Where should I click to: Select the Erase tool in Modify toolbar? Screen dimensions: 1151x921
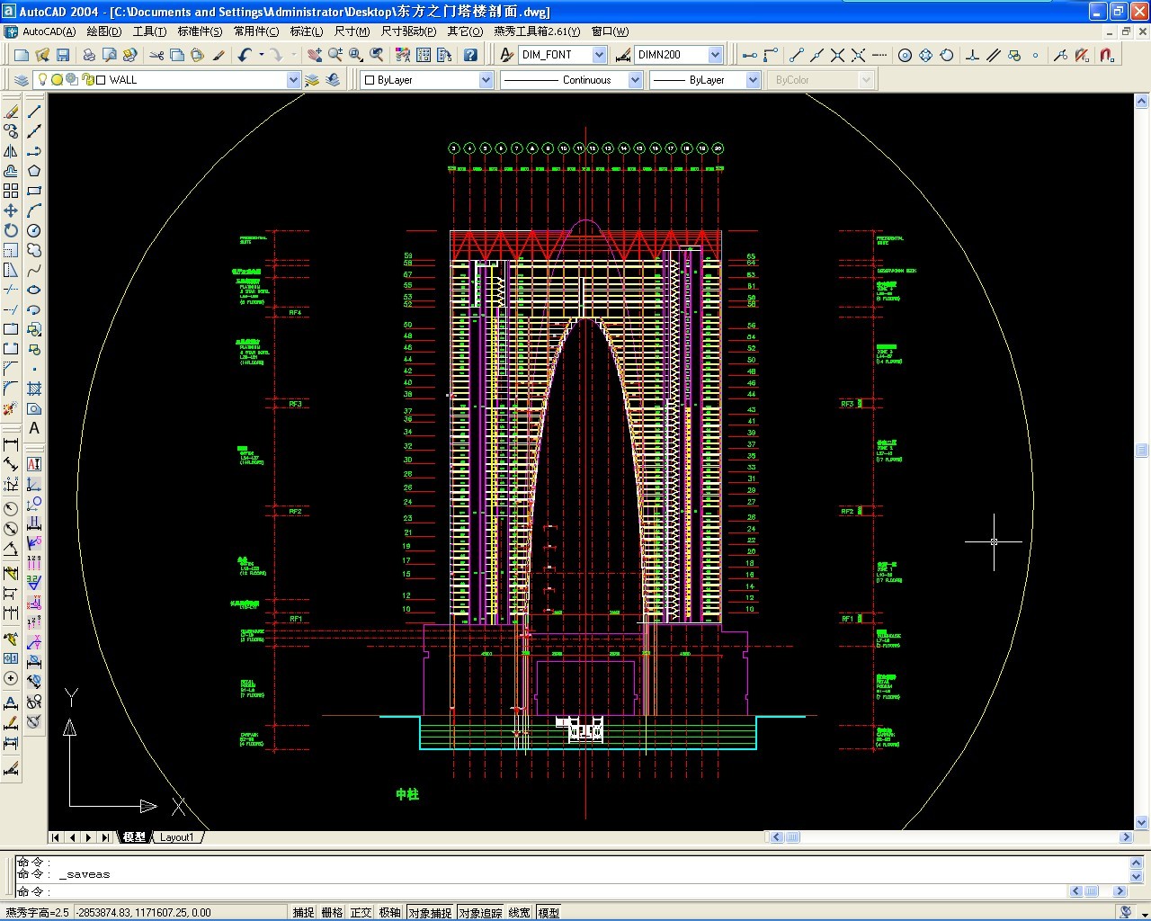(x=11, y=112)
